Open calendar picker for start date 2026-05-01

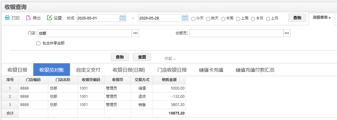coord(123,18)
